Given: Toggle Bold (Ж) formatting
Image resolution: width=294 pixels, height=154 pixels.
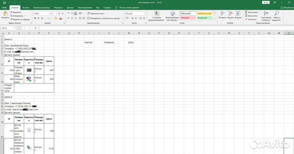Looking at the screenshot, I should click(x=35, y=18).
